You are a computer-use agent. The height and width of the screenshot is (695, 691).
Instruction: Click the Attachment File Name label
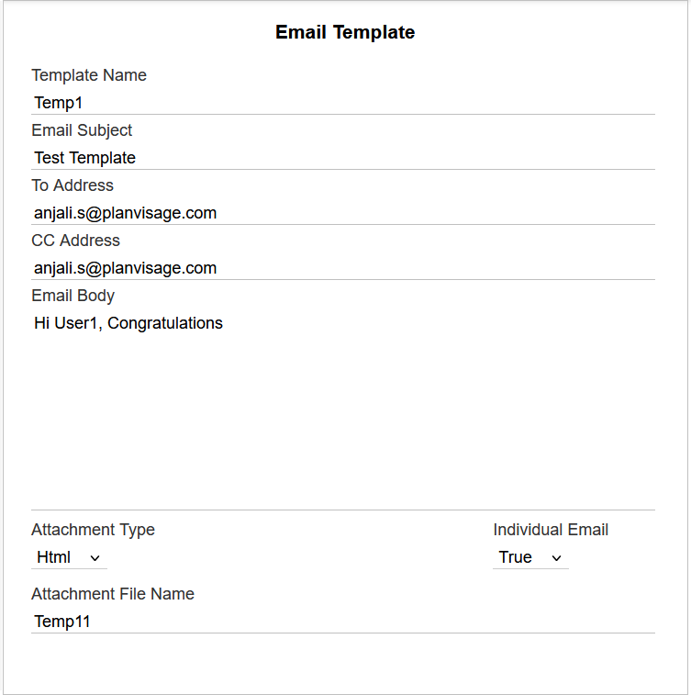pos(113,594)
